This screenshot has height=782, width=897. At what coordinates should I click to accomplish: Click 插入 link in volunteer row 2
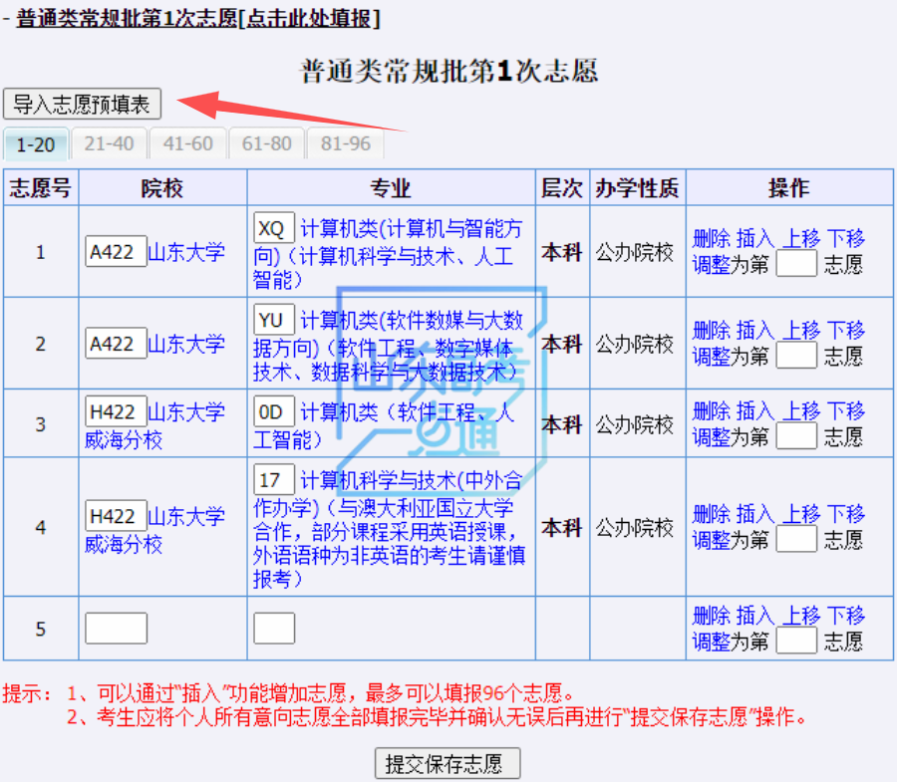(x=754, y=330)
